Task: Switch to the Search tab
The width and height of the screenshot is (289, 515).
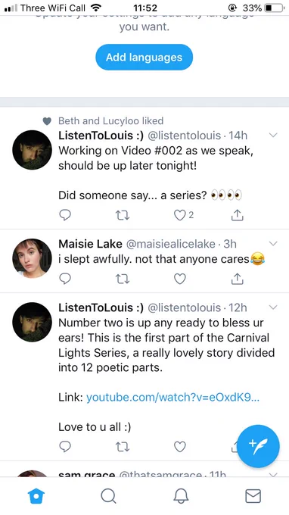Action: point(108,495)
